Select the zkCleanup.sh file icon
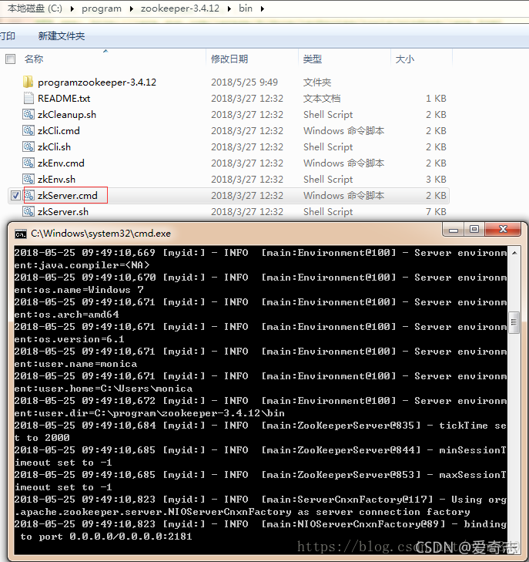The height and width of the screenshot is (562, 529). pyautogui.click(x=28, y=114)
